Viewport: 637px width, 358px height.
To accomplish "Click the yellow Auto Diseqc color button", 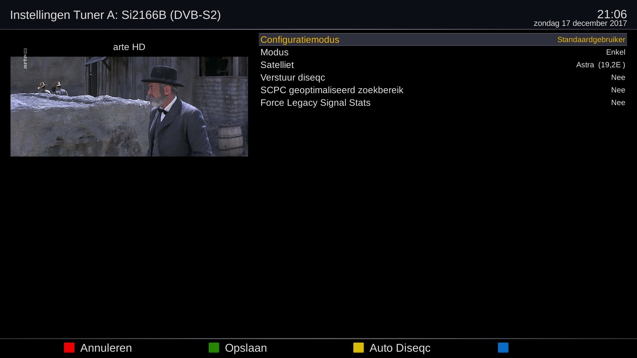I will [x=358, y=348].
